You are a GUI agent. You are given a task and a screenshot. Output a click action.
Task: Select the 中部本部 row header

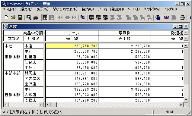point(14,81)
